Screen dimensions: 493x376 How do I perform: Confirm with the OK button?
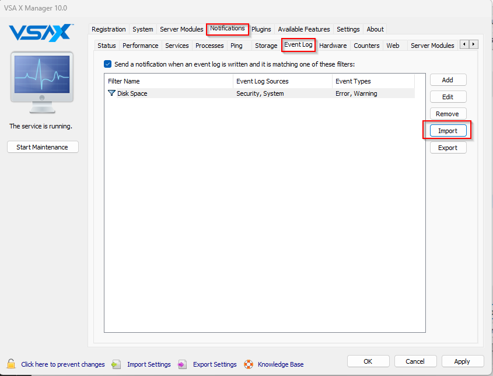(368, 361)
